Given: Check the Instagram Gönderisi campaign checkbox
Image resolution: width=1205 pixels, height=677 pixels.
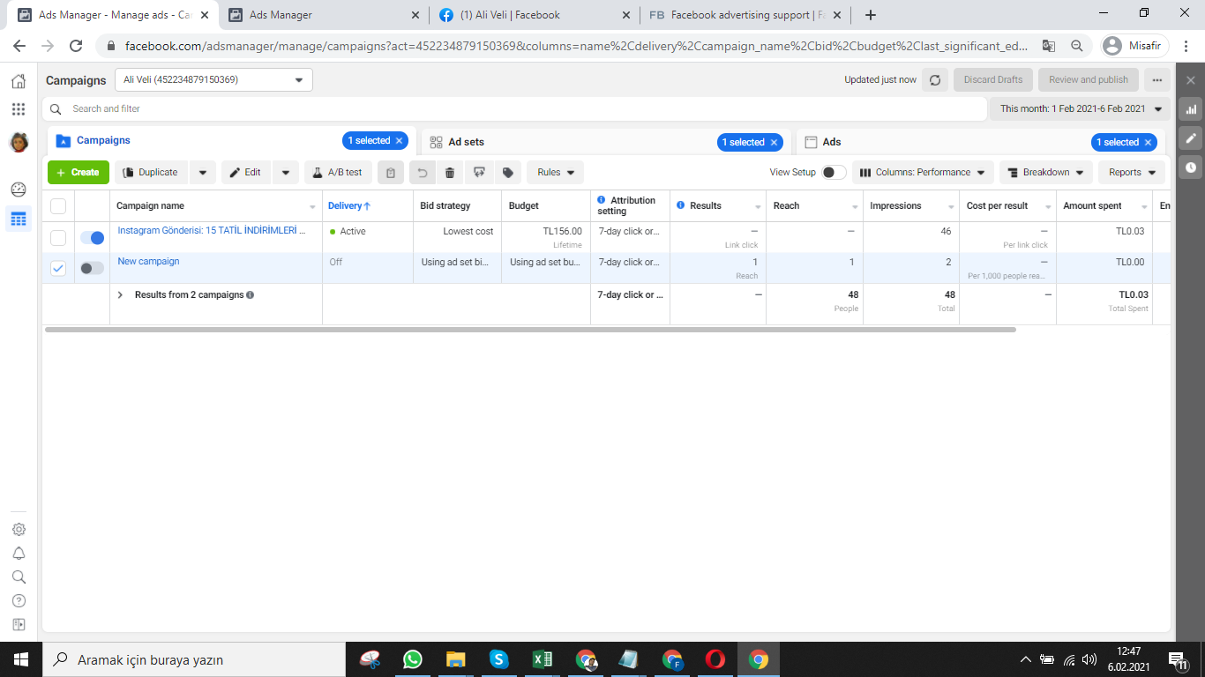Looking at the screenshot, I should coord(58,238).
